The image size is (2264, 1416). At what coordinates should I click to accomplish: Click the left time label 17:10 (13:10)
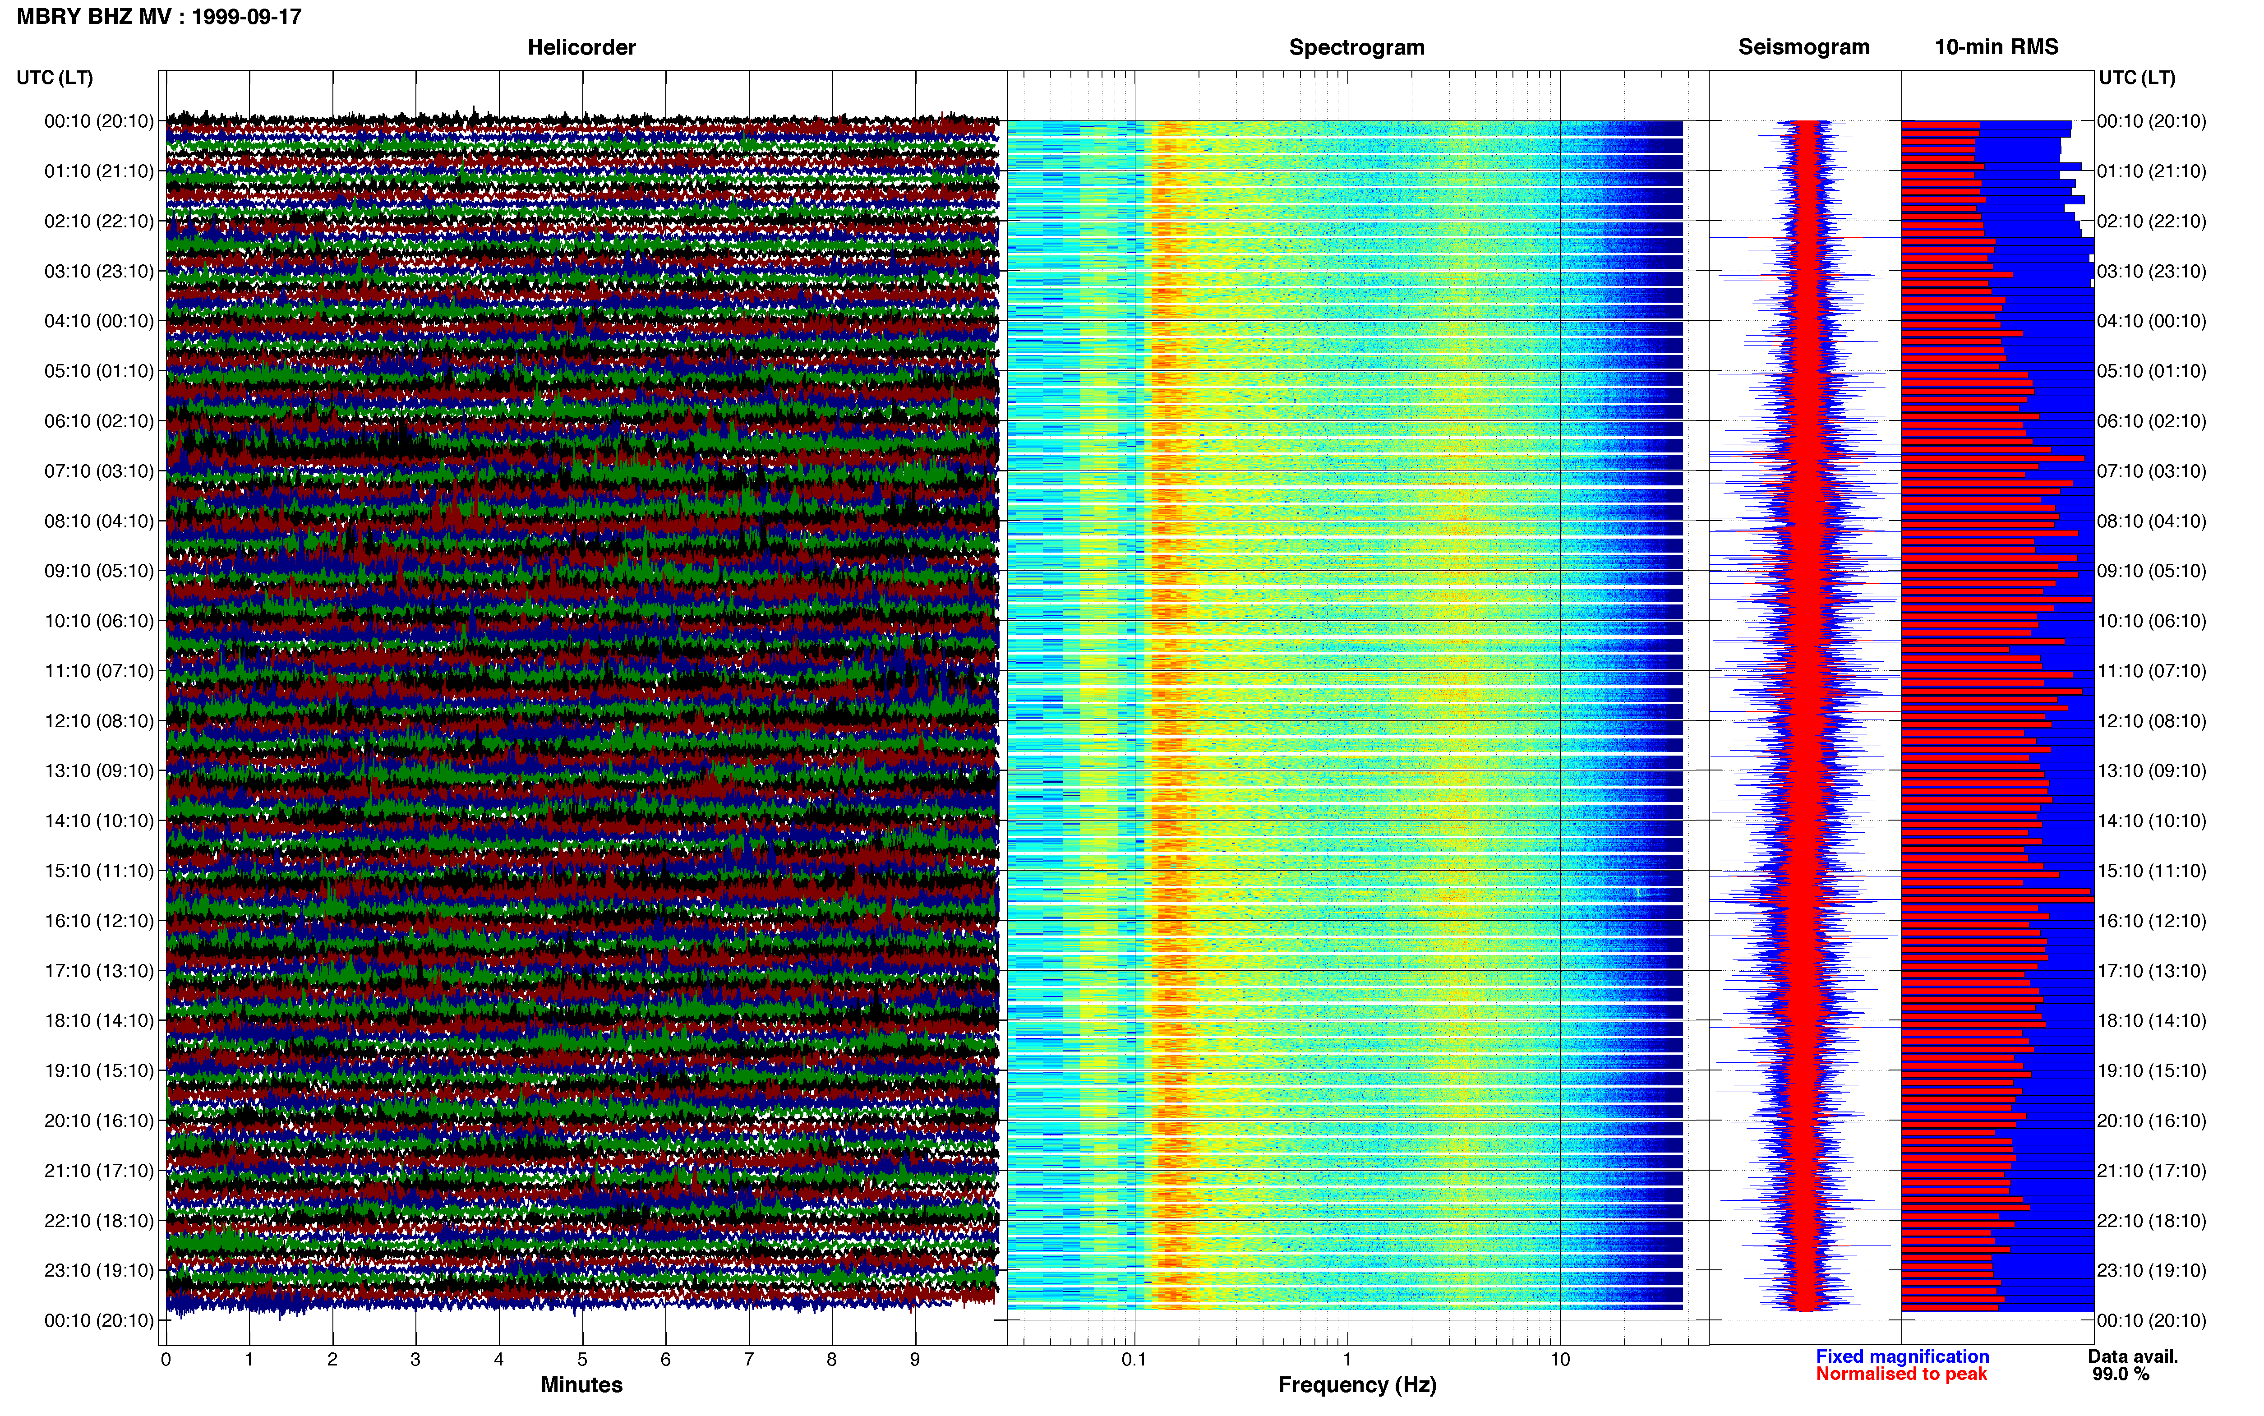click(99, 971)
